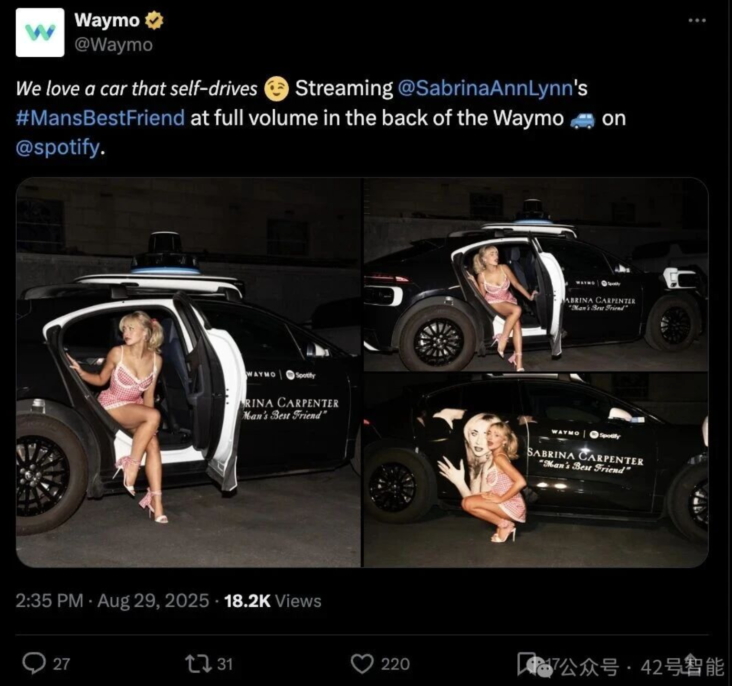Viewport: 732px width, 686px height.
Task: Open the Waymo profile avatar
Action: tap(40, 32)
